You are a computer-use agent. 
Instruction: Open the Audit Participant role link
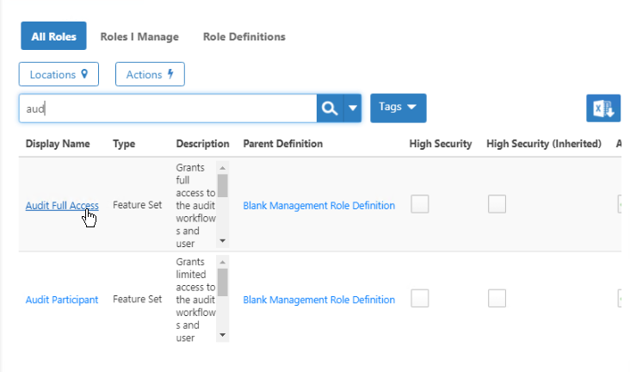(x=62, y=300)
